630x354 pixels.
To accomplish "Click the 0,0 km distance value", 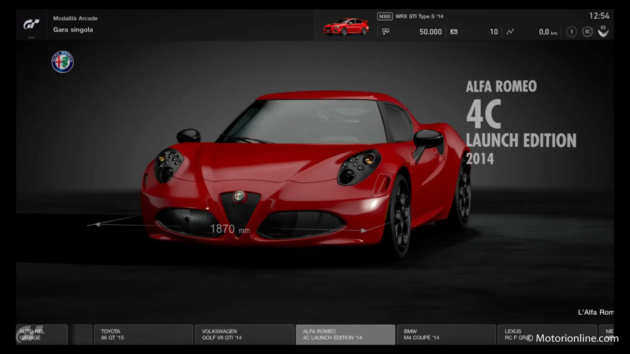I will click(548, 32).
